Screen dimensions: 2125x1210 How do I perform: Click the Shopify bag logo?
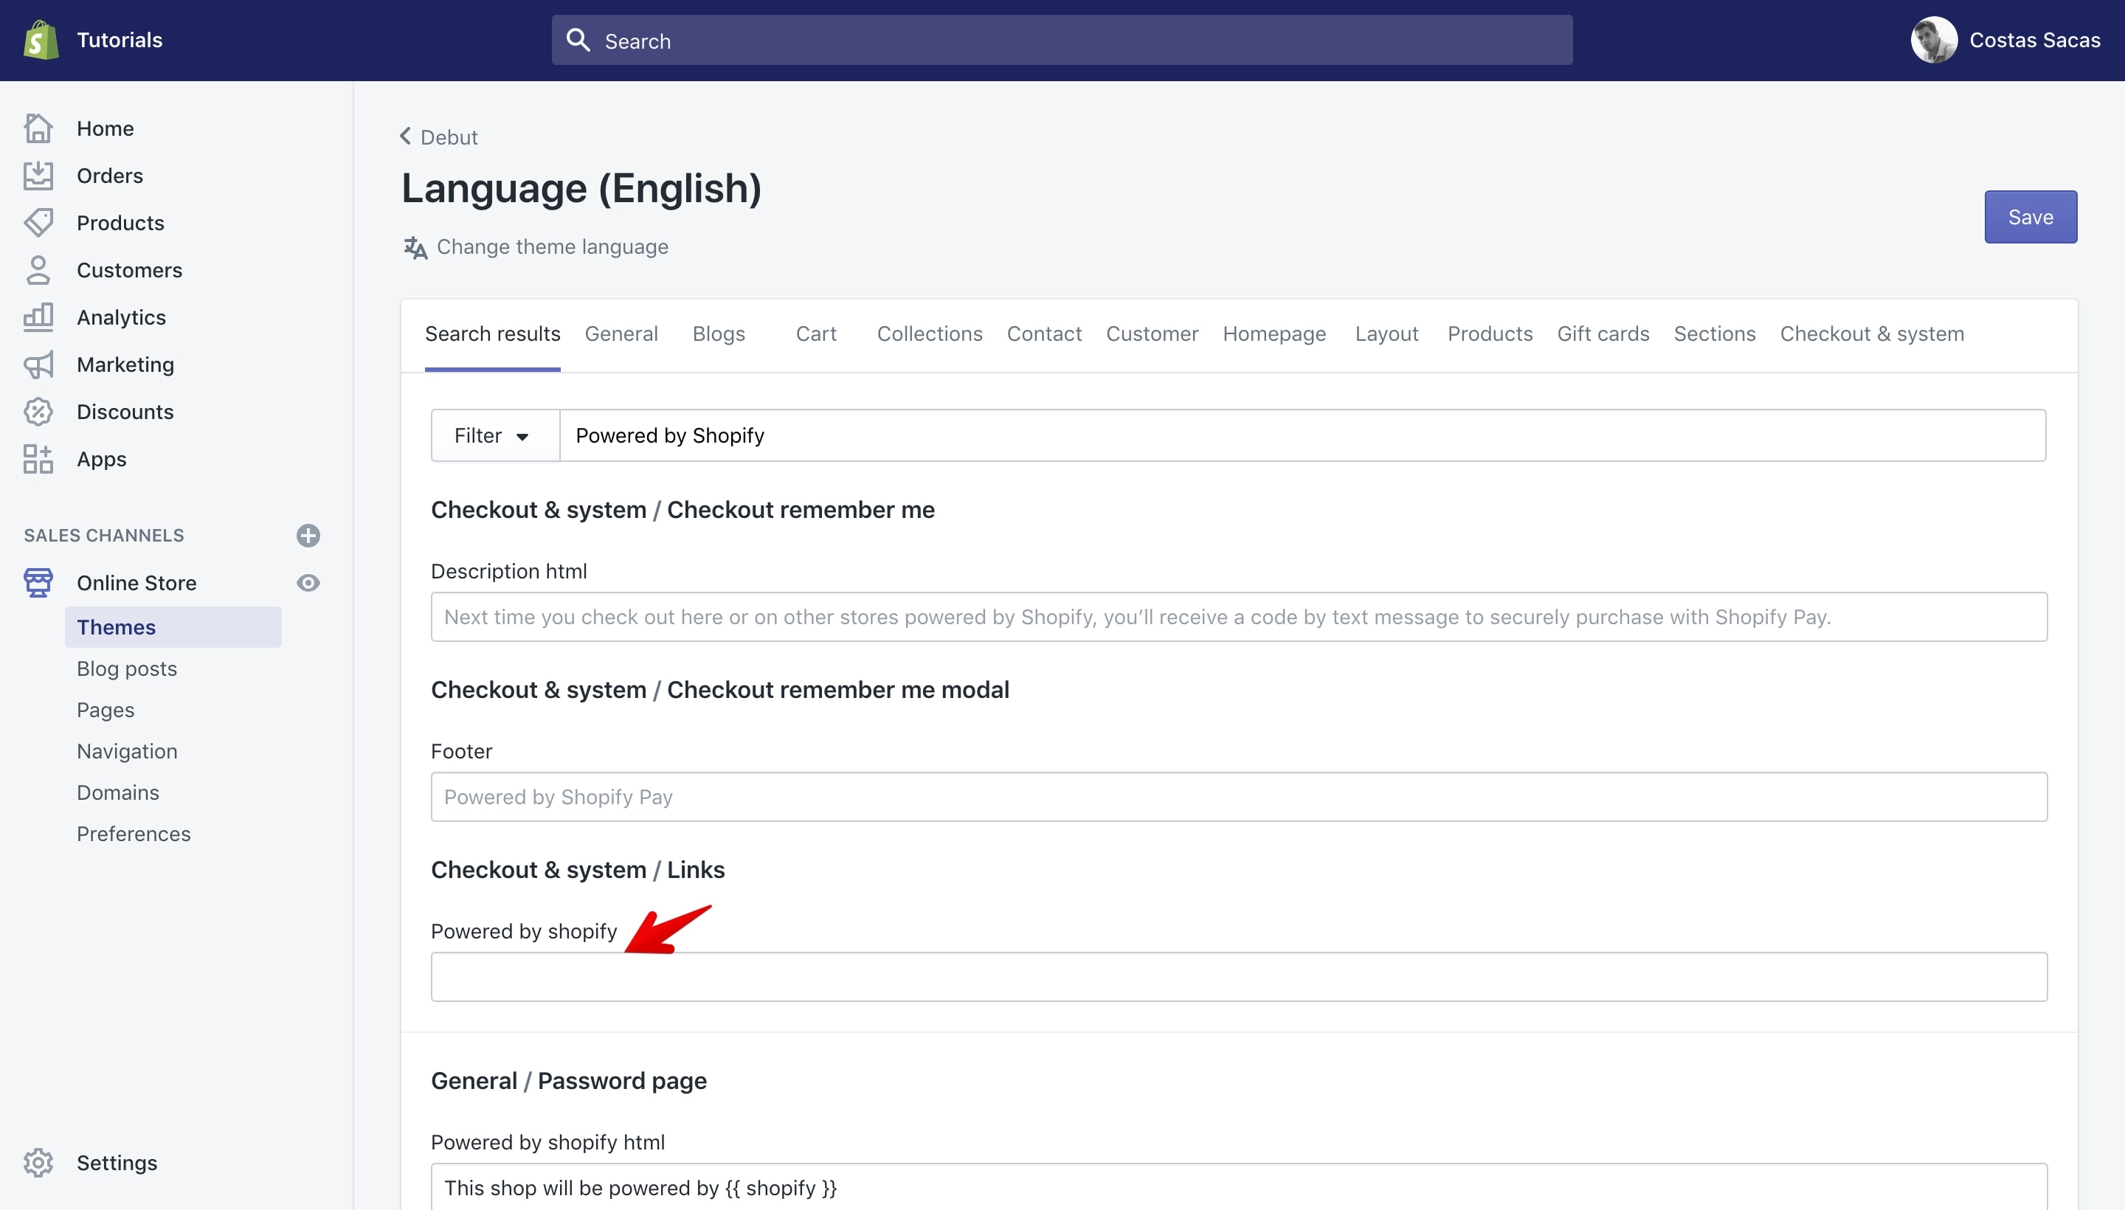click(41, 40)
